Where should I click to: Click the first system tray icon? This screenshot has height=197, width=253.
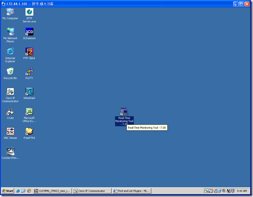tap(206, 191)
